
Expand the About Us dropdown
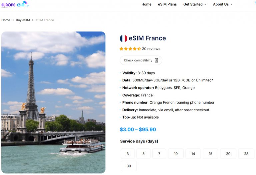point(223,4)
